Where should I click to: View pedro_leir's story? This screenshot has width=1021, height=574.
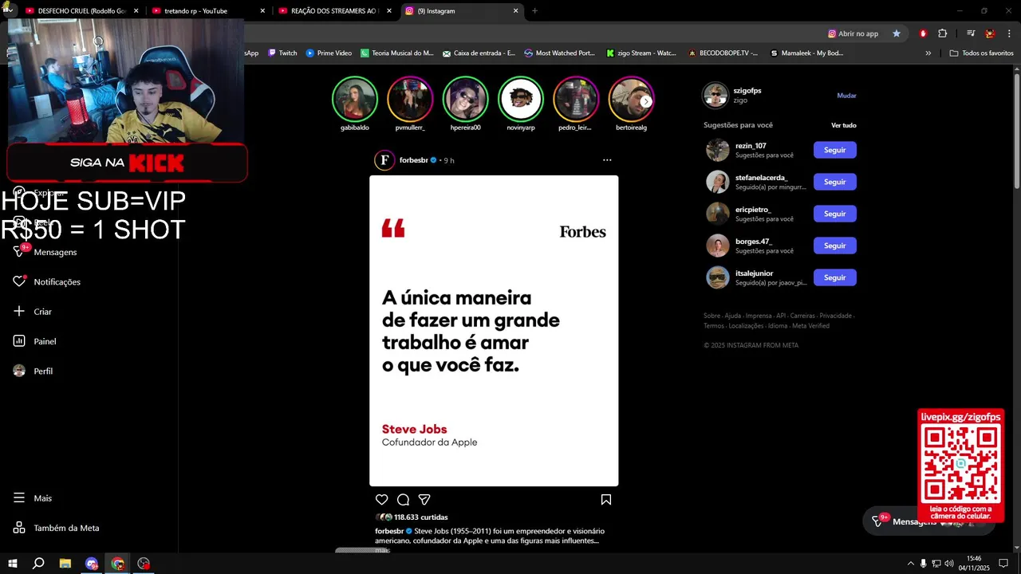pos(576,99)
